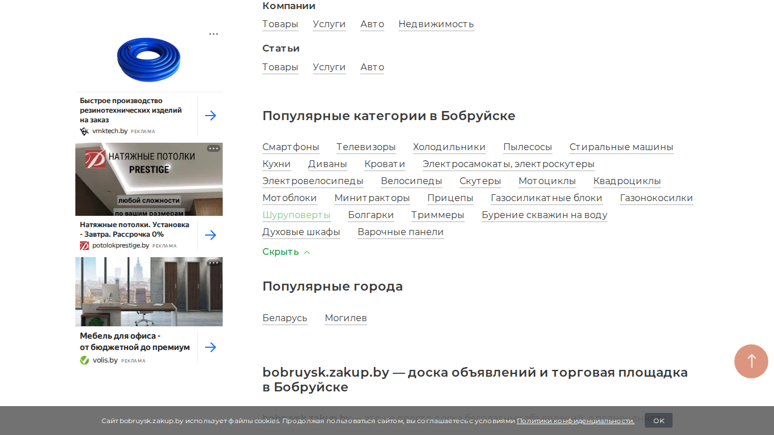Open Товары link under Статьи
The image size is (774, 435).
(280, 67)
